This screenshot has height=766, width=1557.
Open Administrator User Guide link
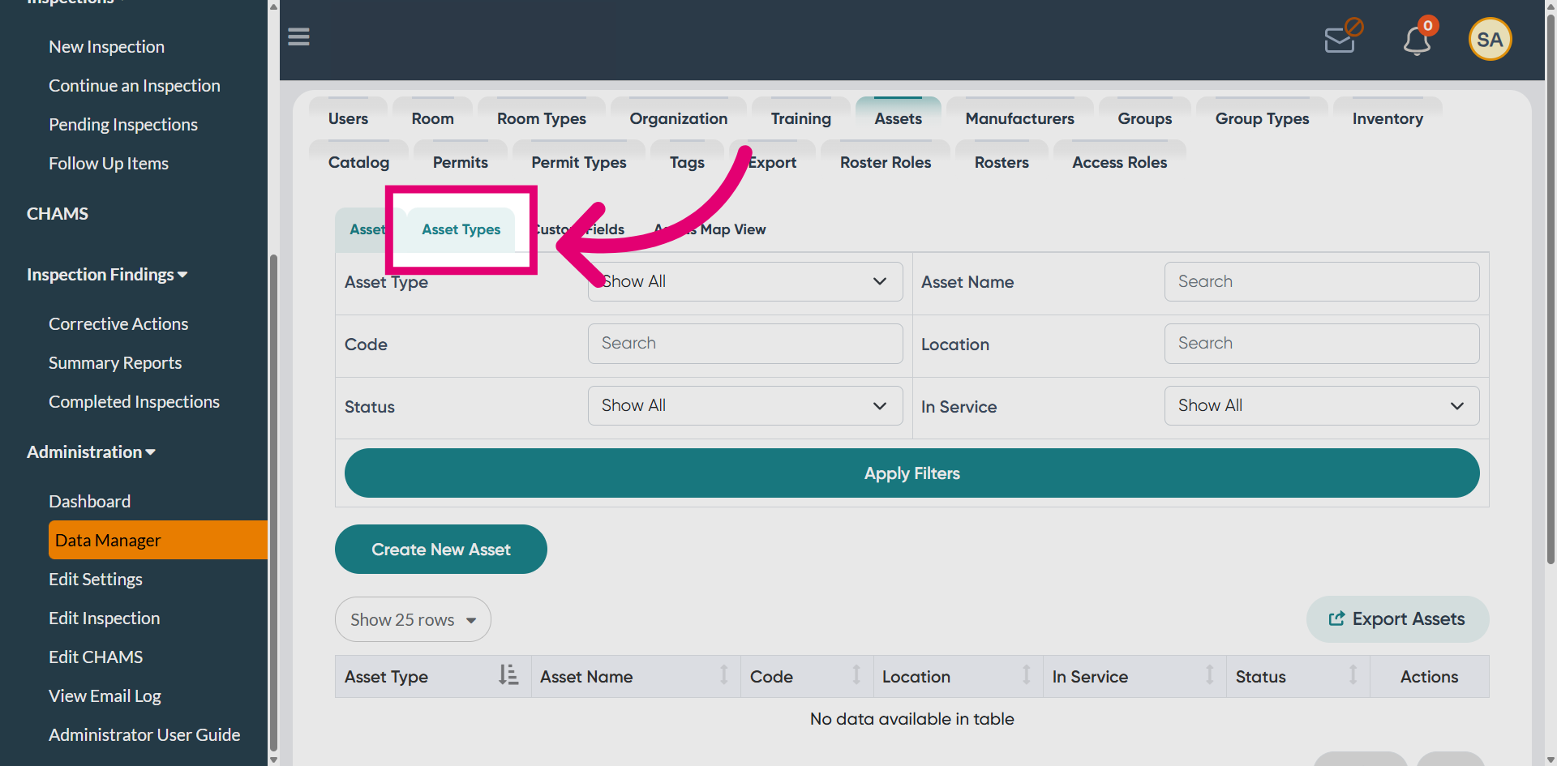[x=144, y=735]
